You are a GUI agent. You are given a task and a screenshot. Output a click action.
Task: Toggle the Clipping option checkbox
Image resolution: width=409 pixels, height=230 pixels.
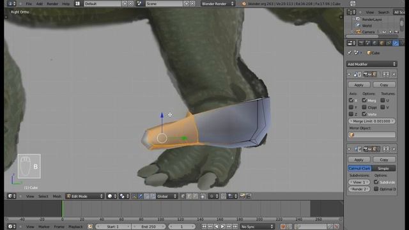click(364, 107)
